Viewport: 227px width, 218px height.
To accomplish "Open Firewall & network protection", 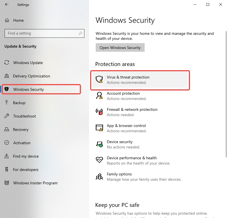I will [x=140, y=112].
